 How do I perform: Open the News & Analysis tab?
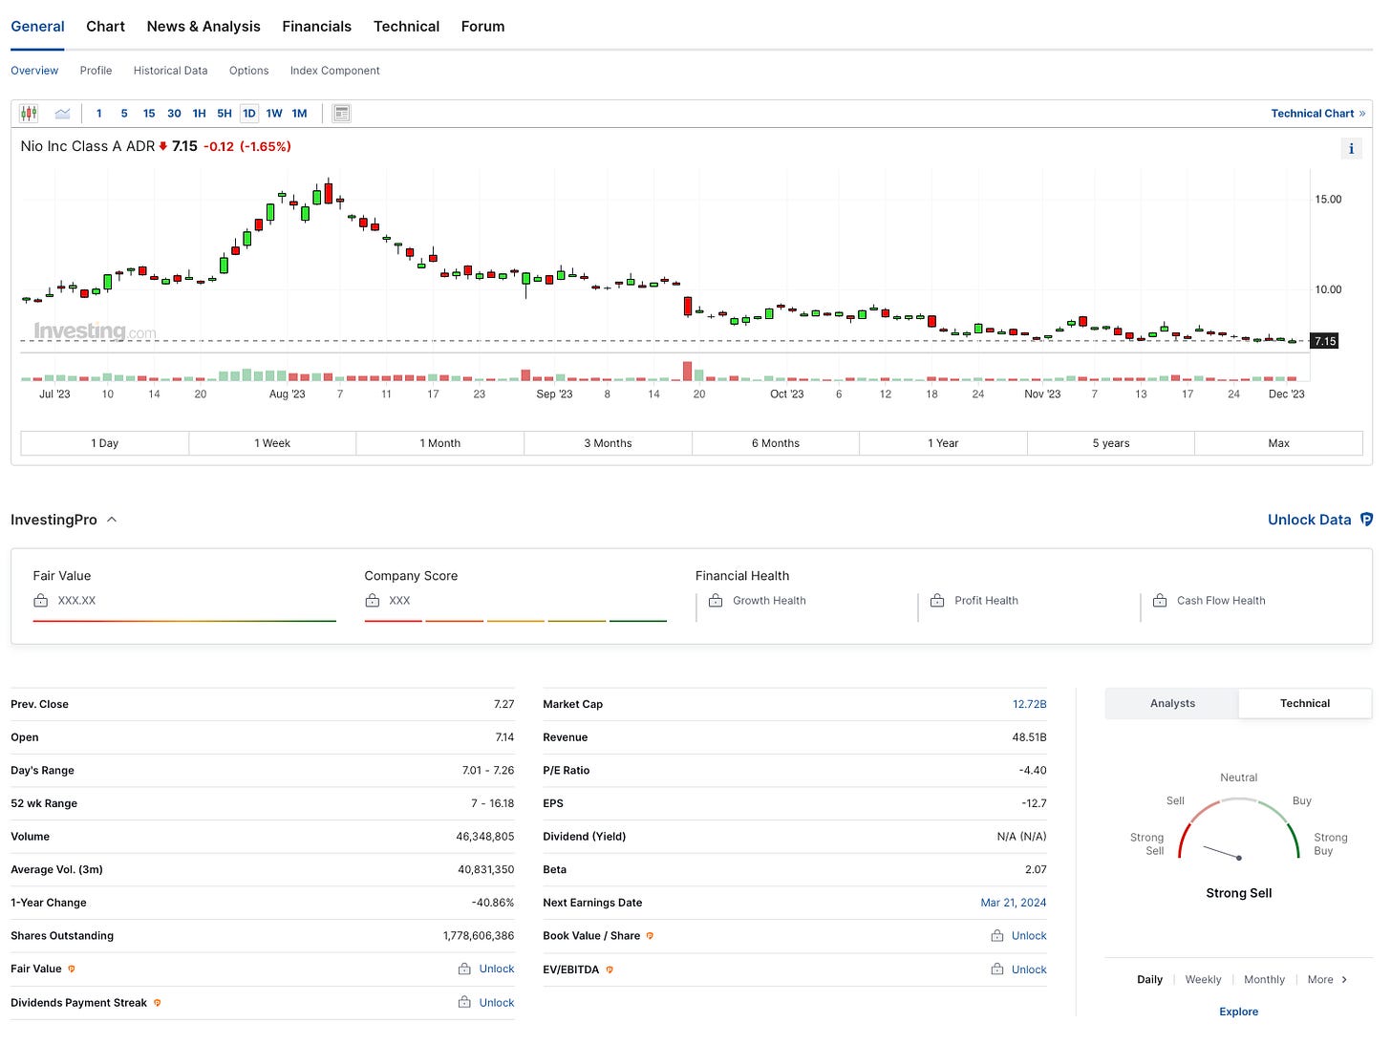click(203, 27)
